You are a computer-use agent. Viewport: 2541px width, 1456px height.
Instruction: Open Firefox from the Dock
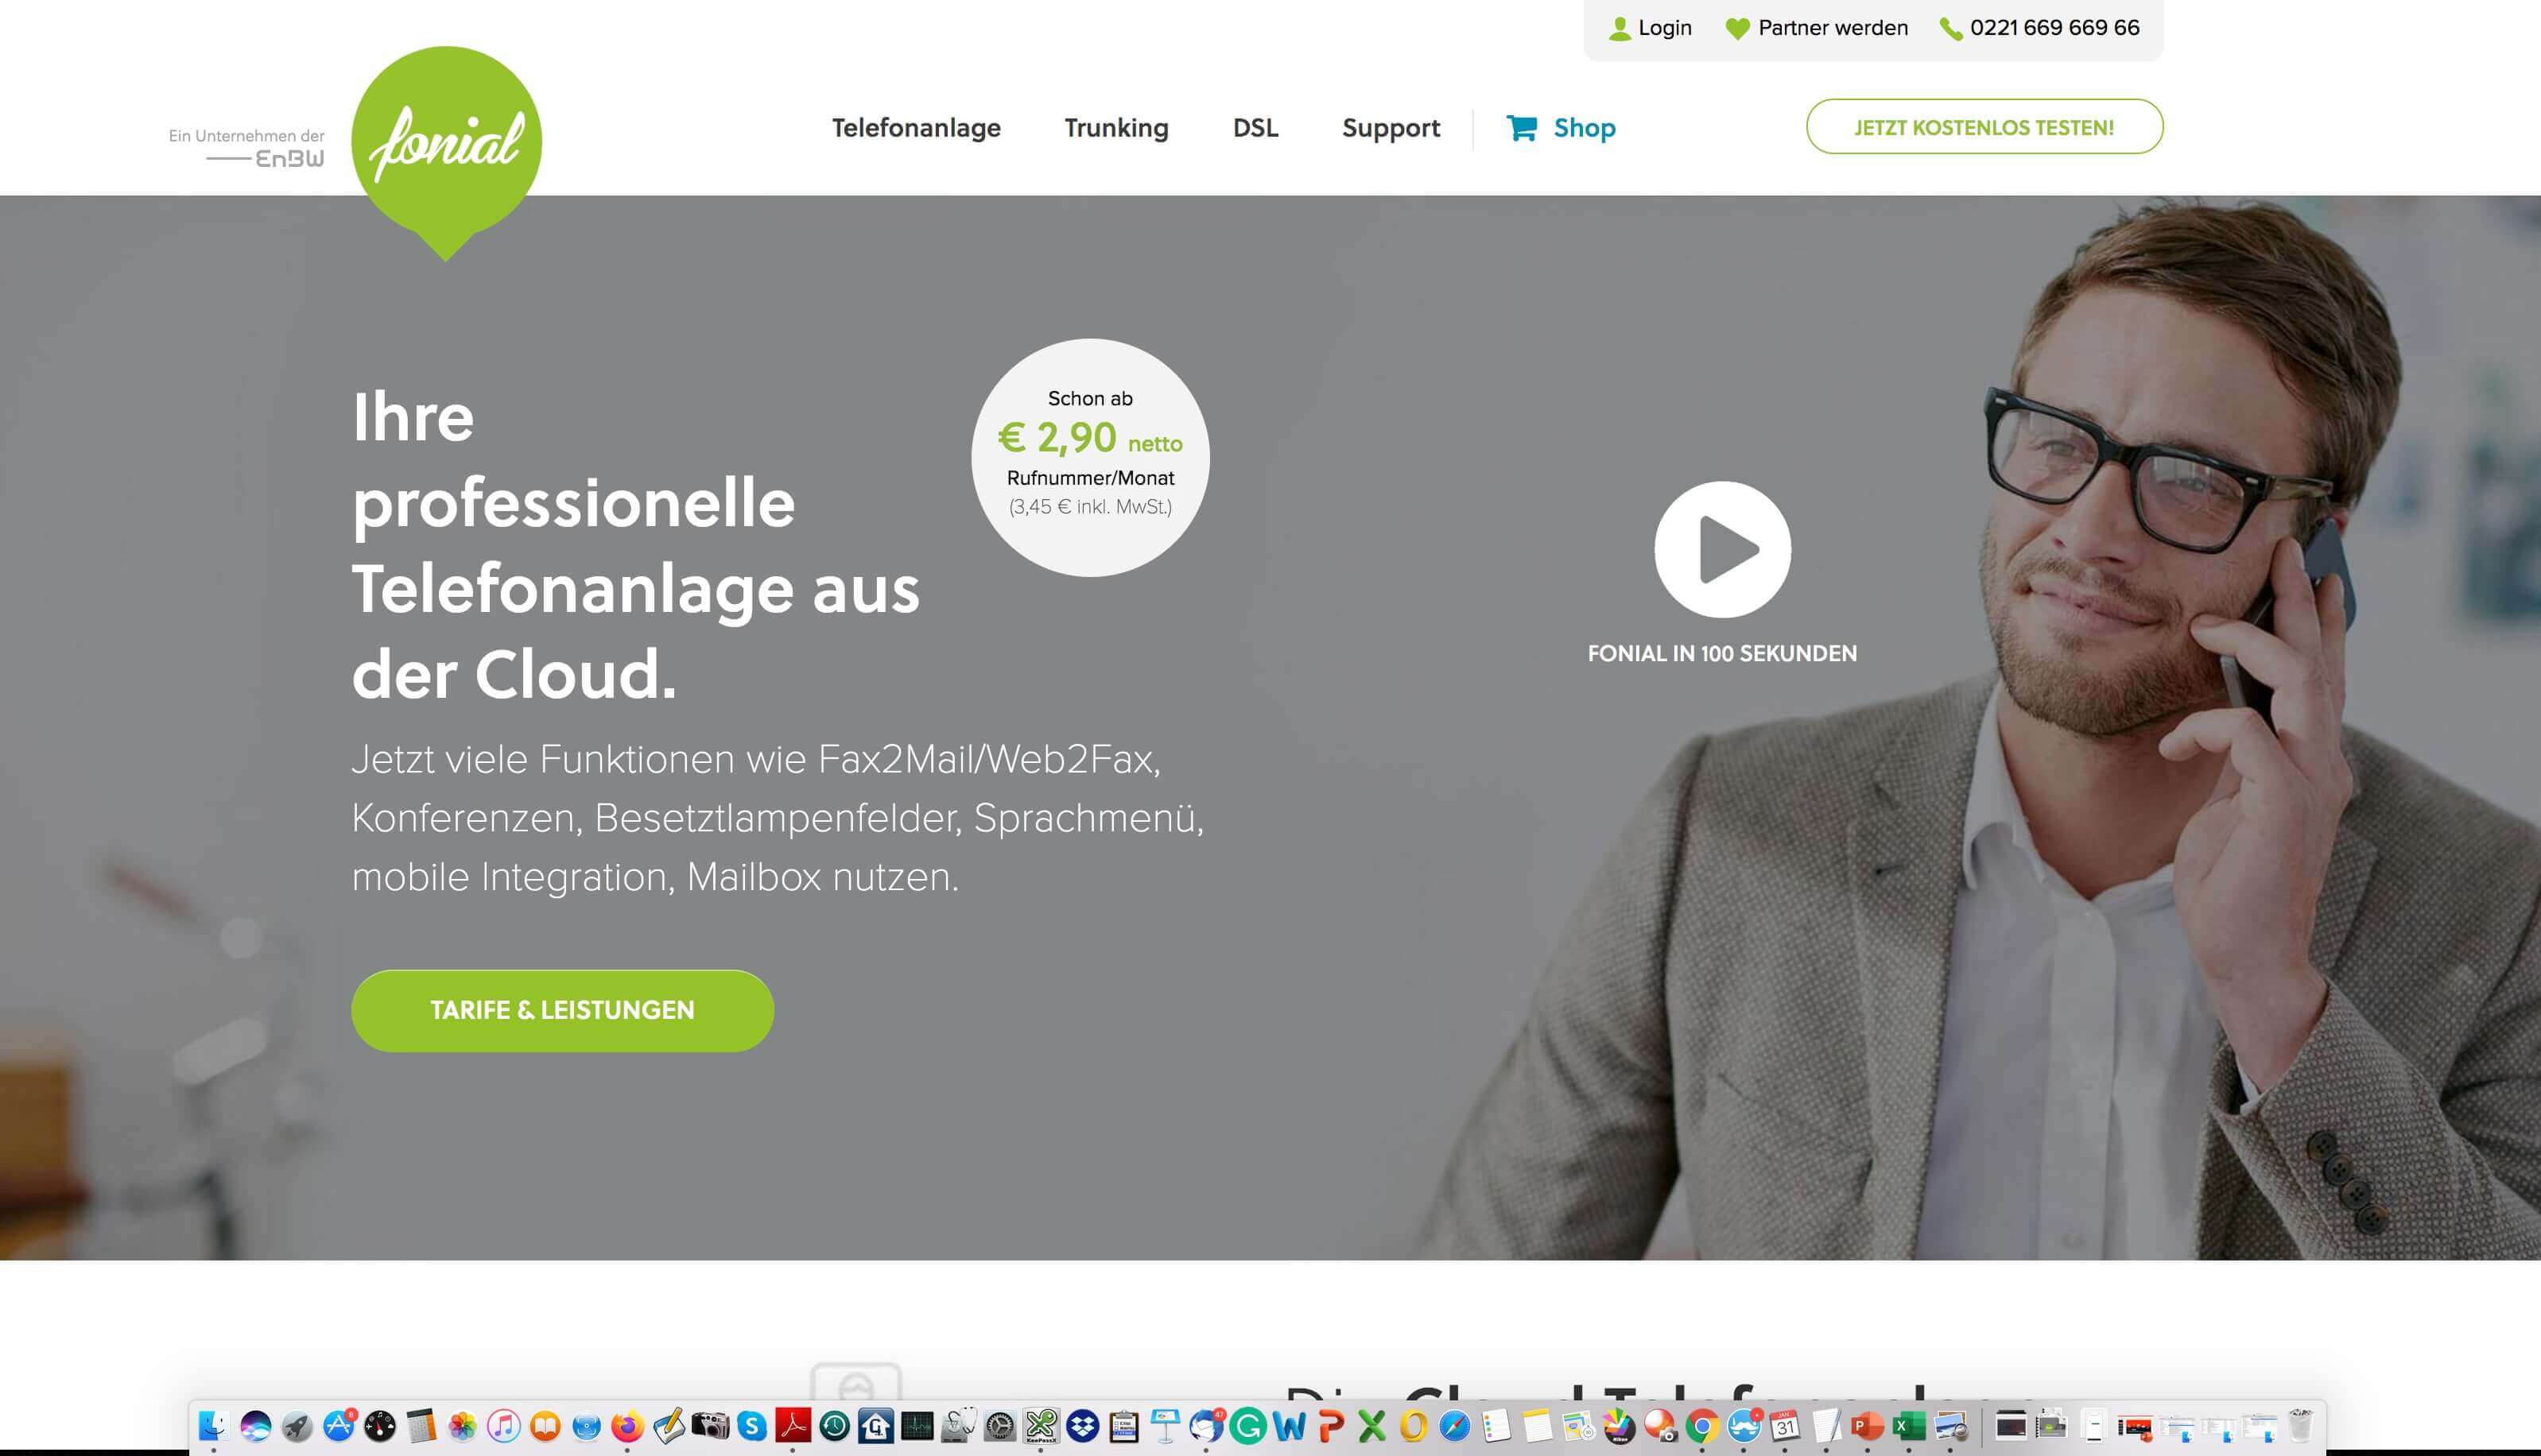pos(627,1426)
